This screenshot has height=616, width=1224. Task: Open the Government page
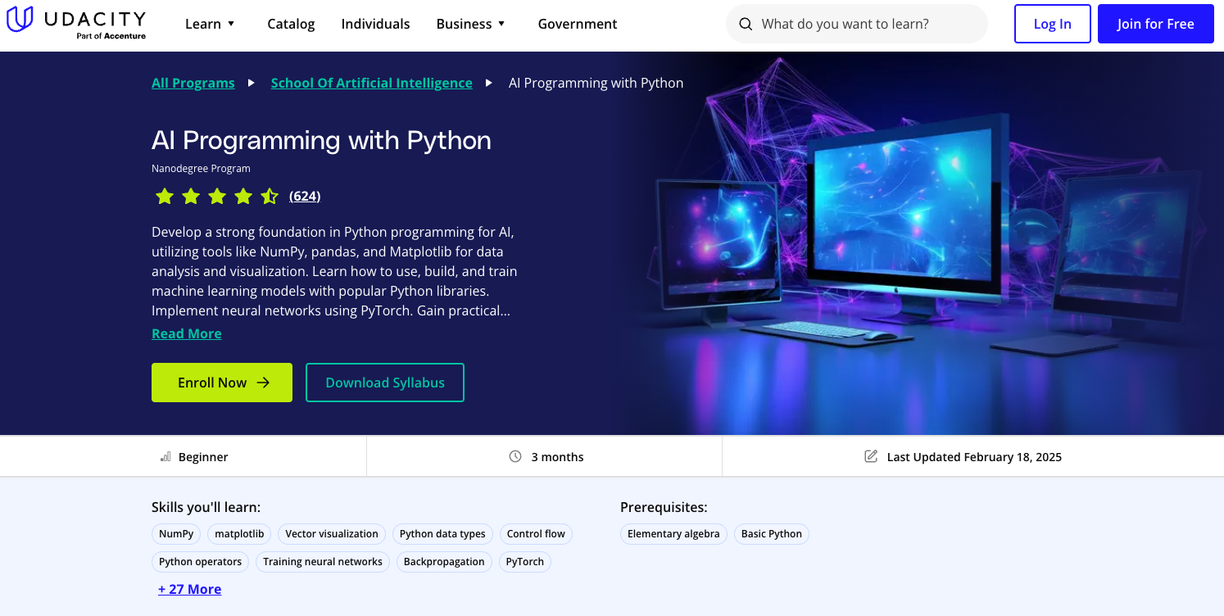(x=578, y=24)
